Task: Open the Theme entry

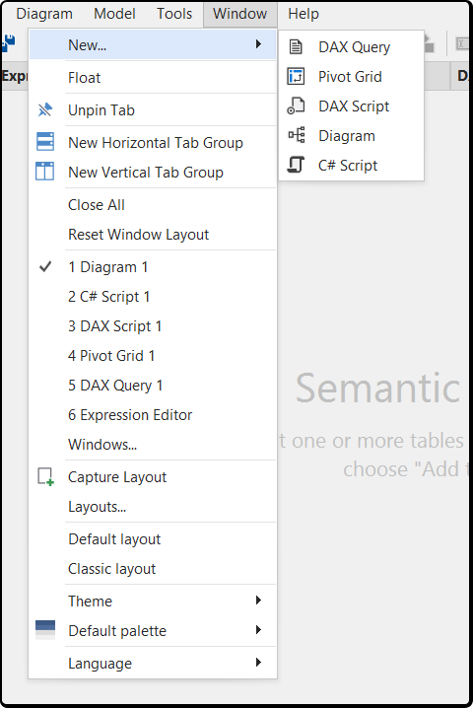Action: point(153,602)
